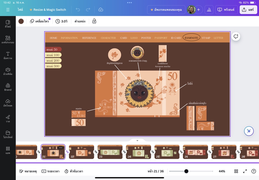The height and width of the screenshot is (180, 259).
Task: Check cloud save status icon
Action: 101,10
